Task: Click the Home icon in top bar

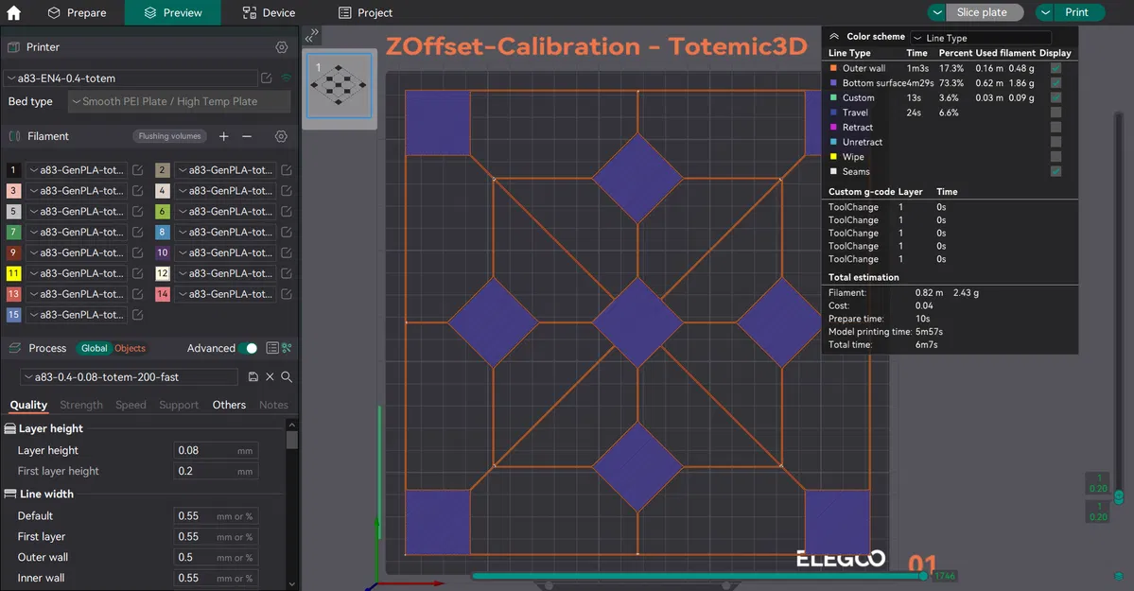Action: click(x=13, y=13)
